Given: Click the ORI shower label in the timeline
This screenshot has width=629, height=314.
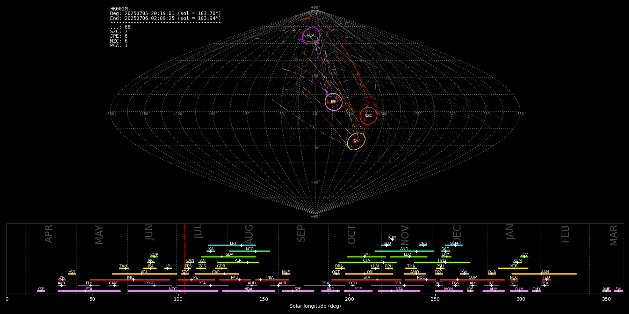Looking at the screenshot, I should (x=370, y=272).
